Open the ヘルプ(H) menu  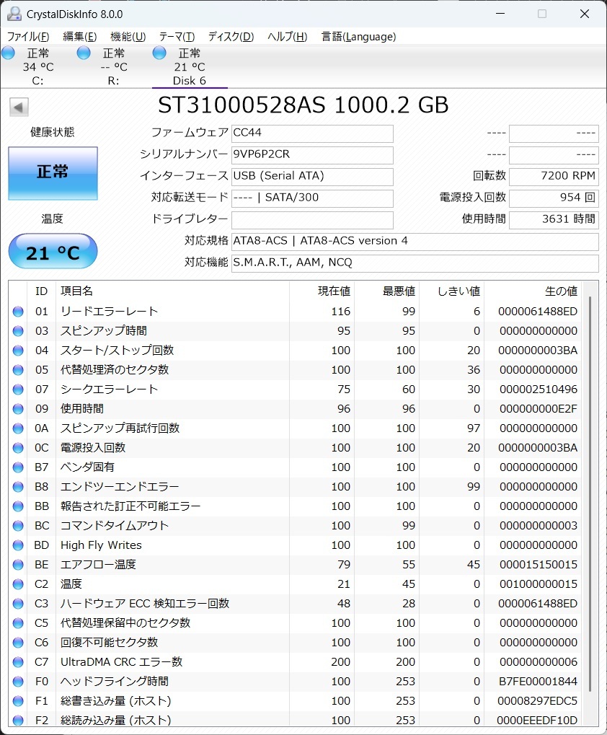pyautogui.click(x=287, y=37)
